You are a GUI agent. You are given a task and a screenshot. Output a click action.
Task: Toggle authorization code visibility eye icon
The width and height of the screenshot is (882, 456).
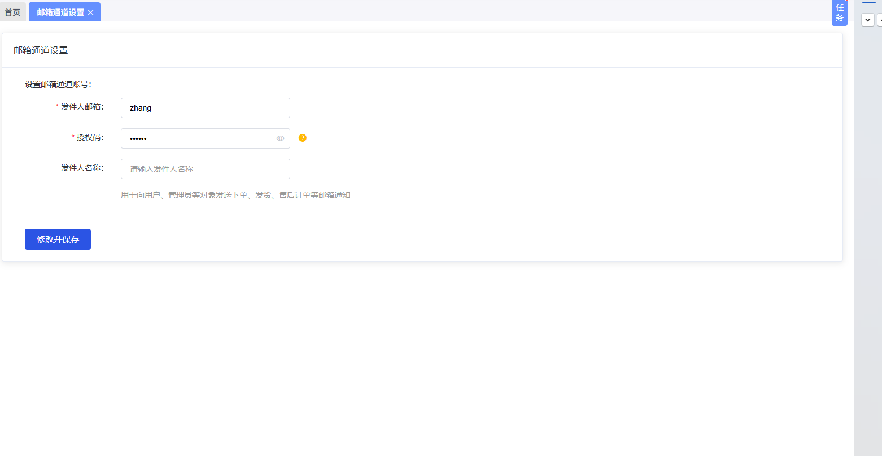(x=280, y=138)
